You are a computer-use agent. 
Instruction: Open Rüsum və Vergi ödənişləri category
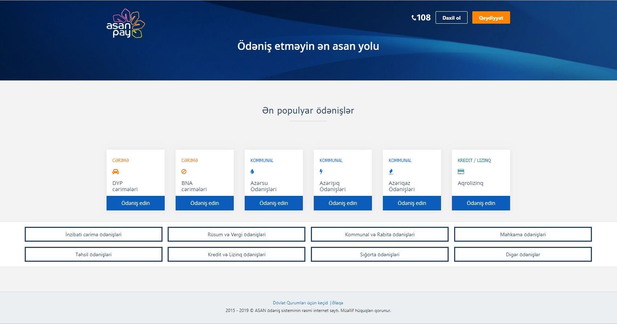click(236, 234)
